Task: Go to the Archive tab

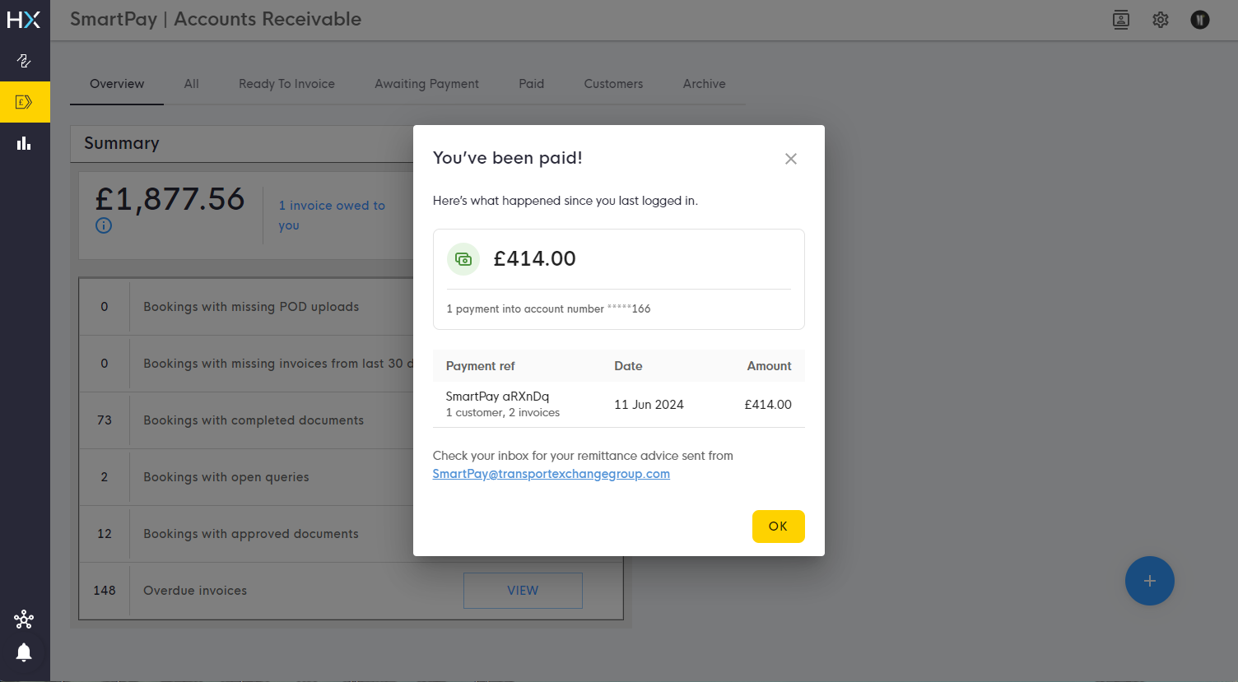Action: click(705, 84)
